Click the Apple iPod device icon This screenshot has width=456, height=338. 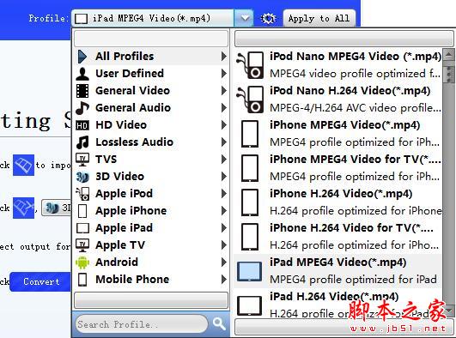82,194
